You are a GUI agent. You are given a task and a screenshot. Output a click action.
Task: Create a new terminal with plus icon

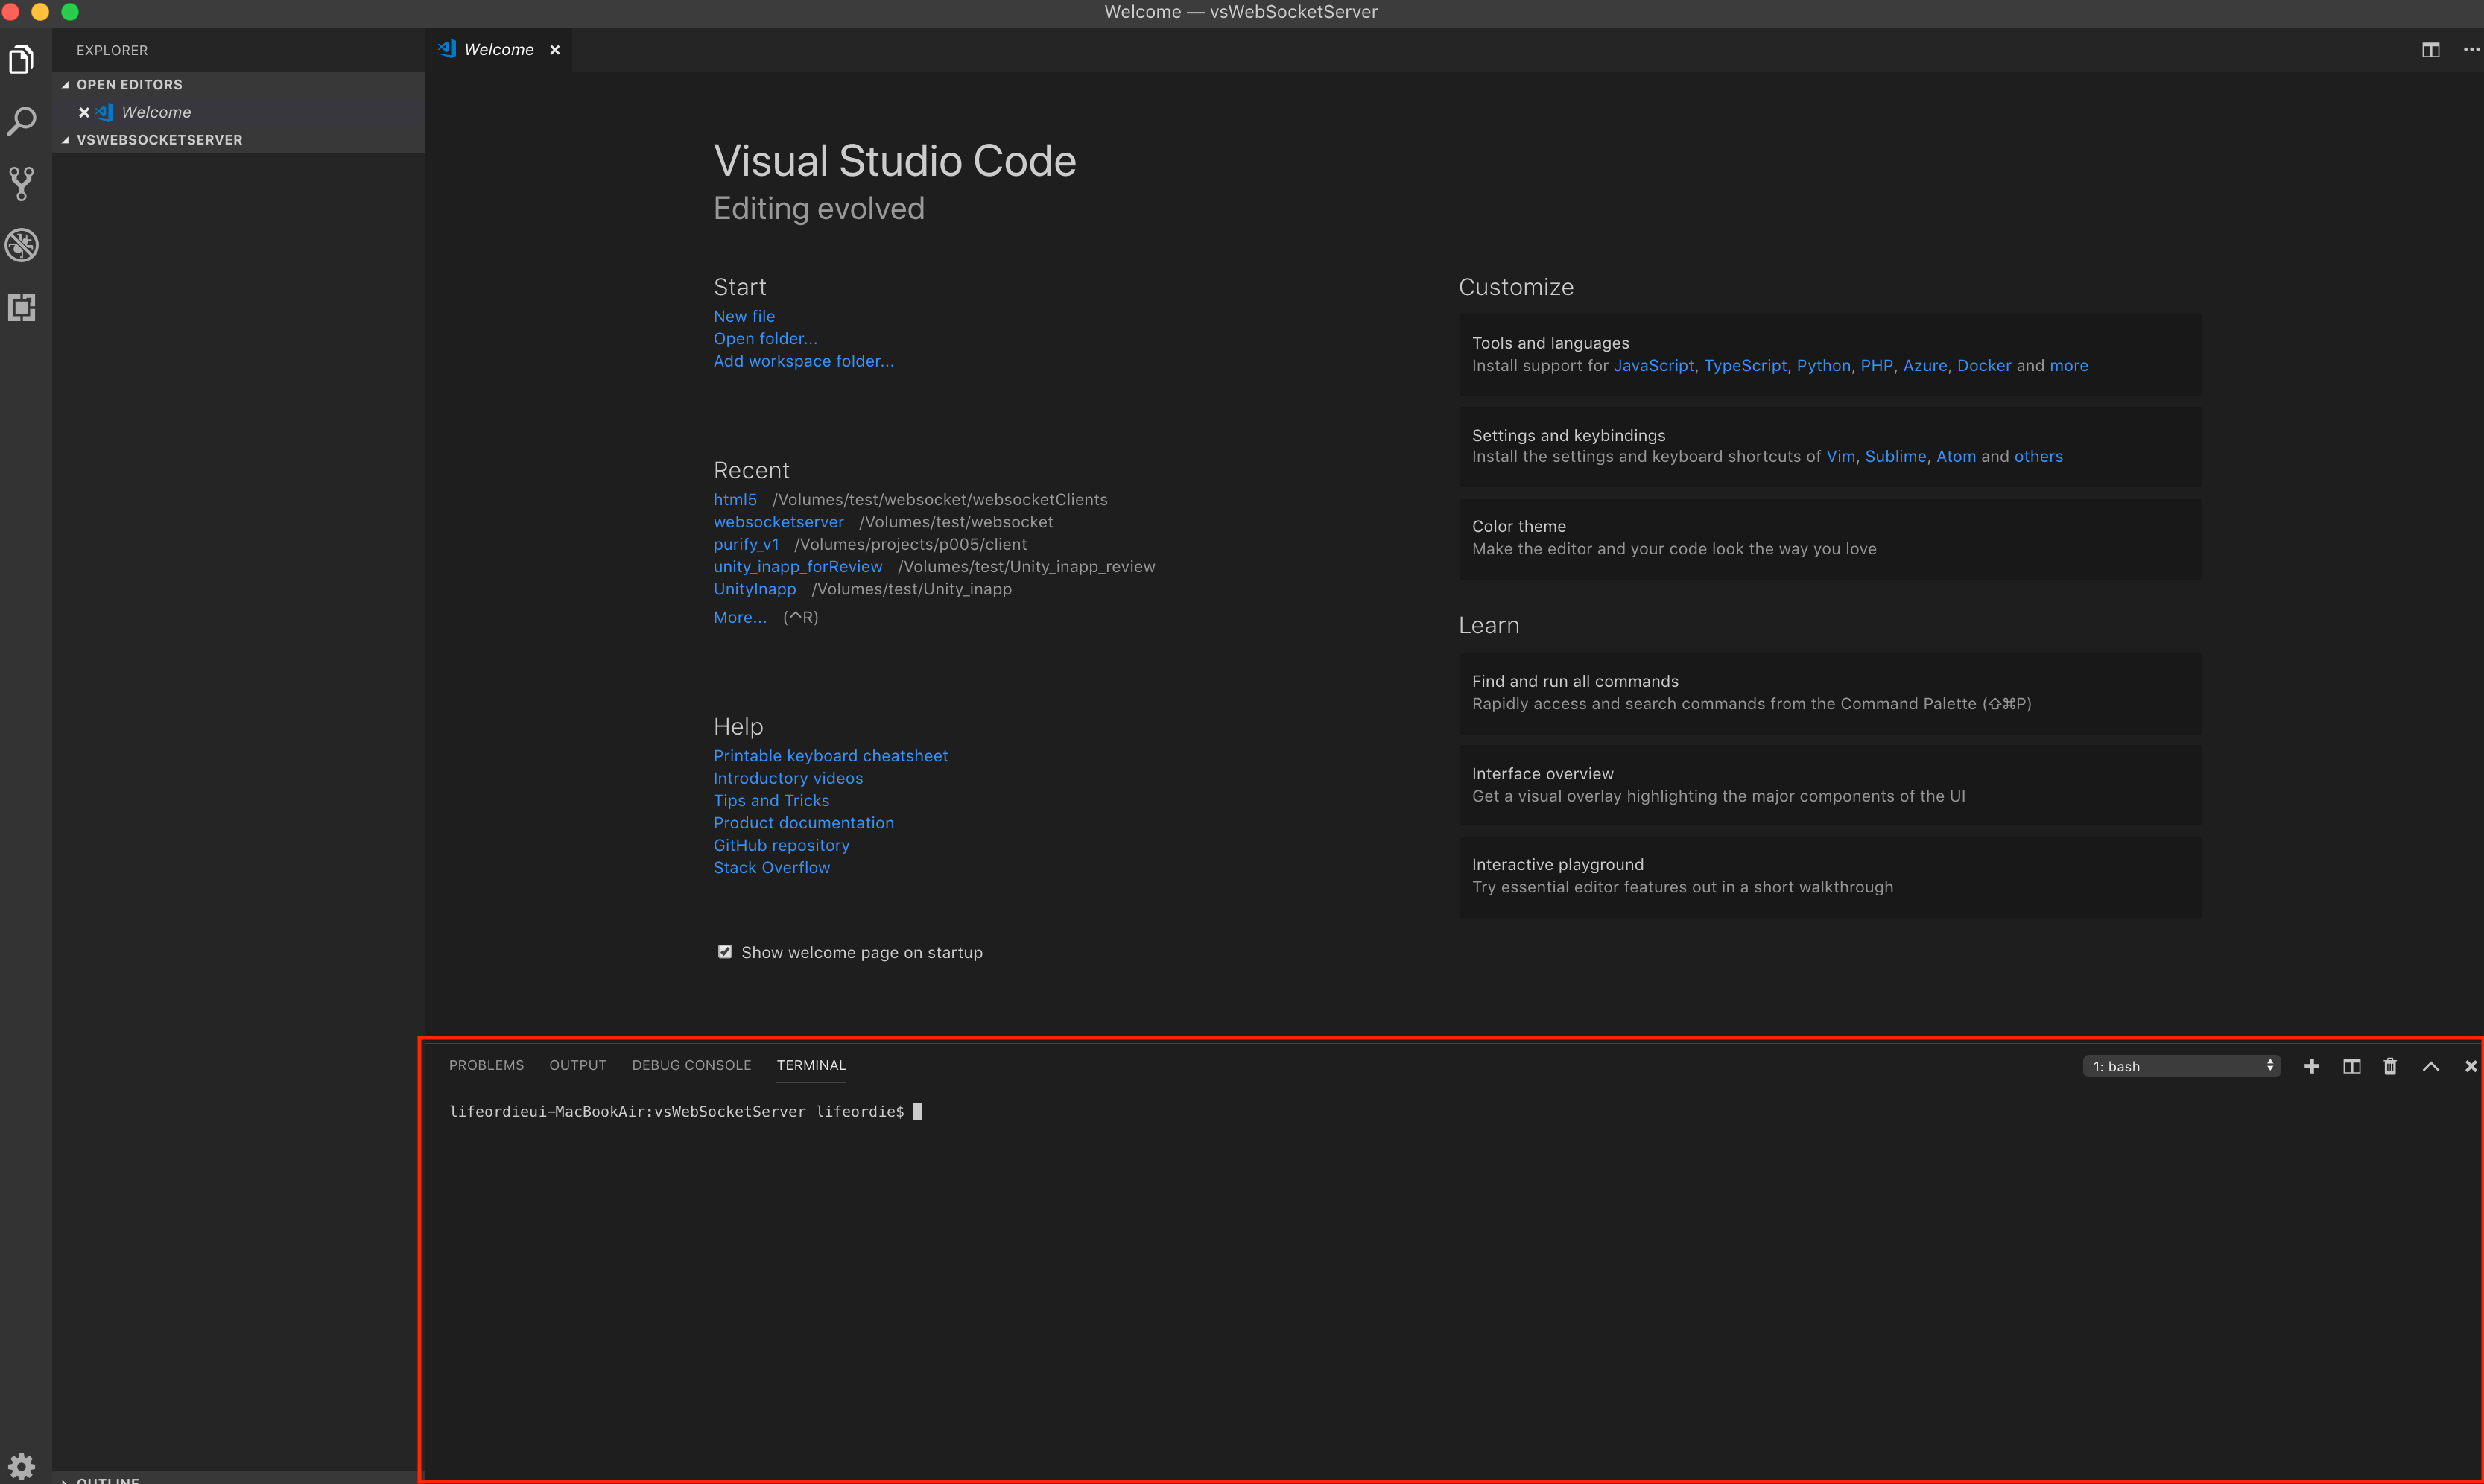tap(2311, 1066)
